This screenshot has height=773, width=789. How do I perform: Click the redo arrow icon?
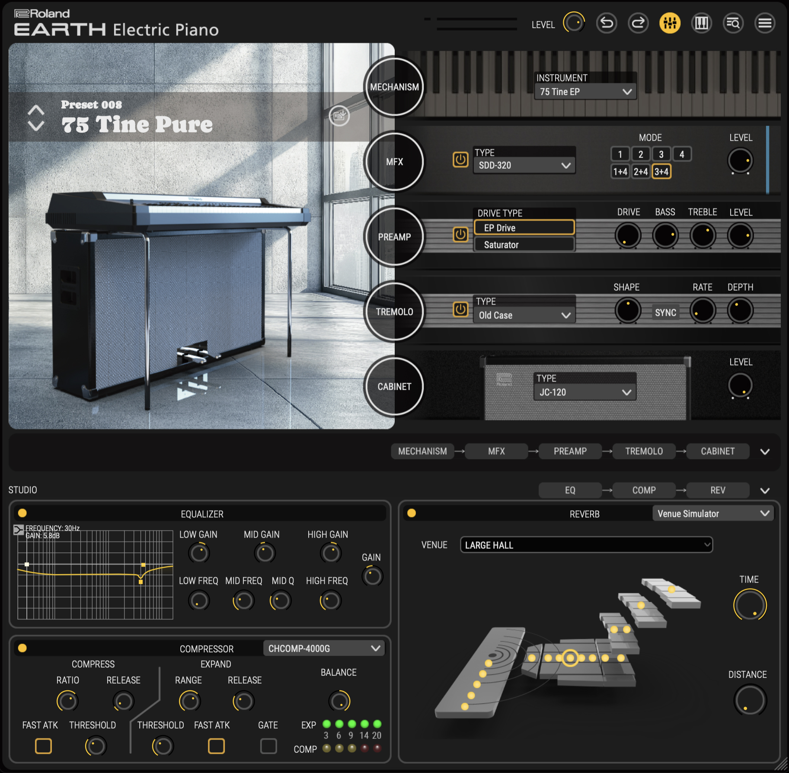point(638,23)
